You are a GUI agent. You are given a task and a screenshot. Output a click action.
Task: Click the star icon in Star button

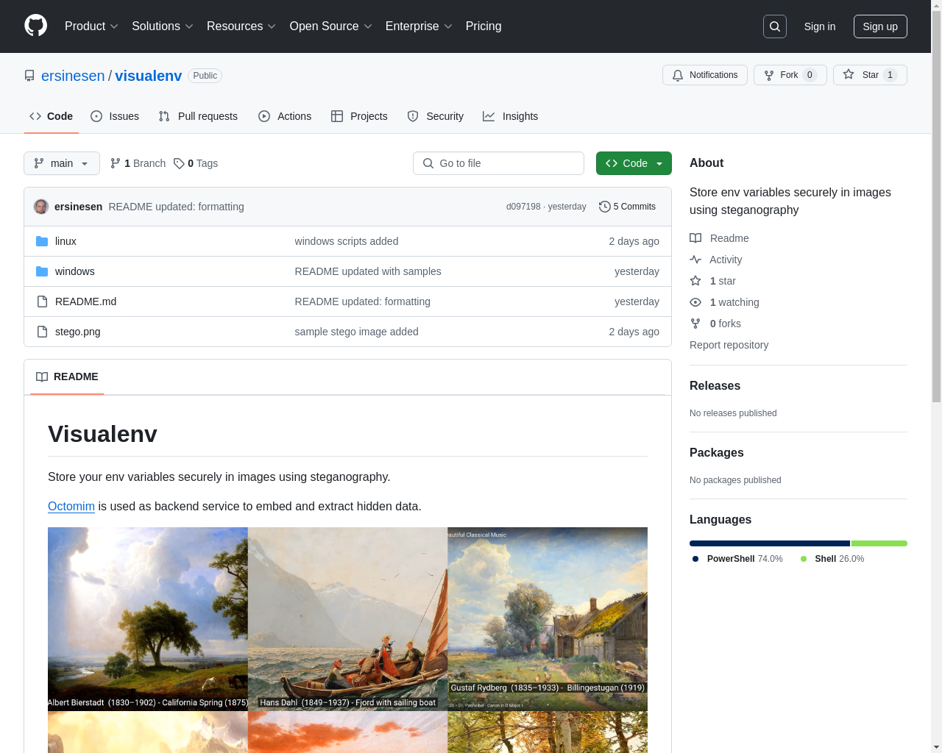849,74
